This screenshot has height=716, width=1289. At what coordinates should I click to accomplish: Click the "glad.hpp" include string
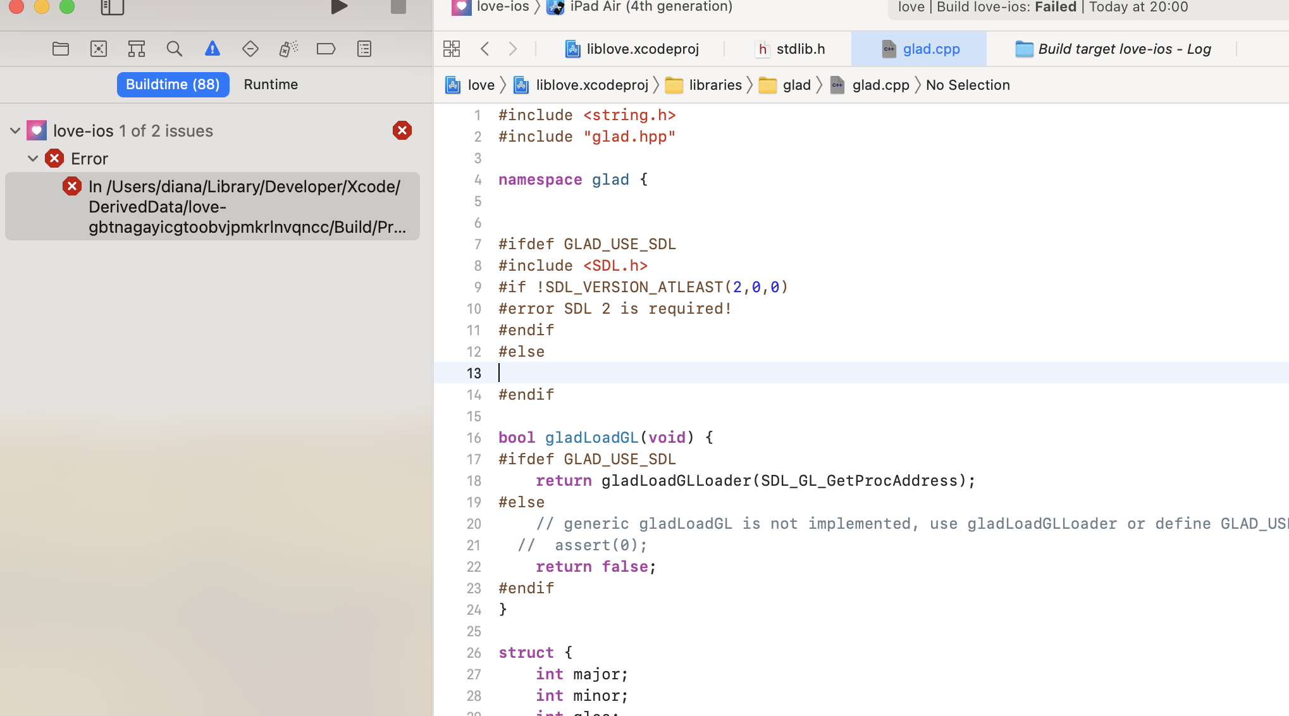tap(629, 137)
